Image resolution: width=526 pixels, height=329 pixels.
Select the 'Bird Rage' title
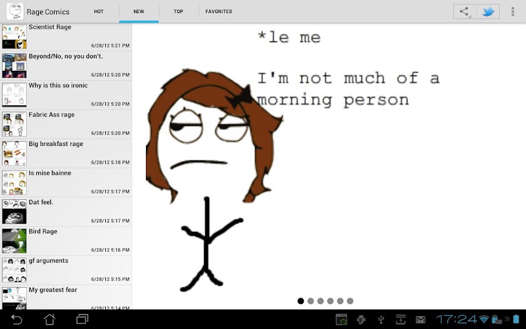(x=43, y=232)
